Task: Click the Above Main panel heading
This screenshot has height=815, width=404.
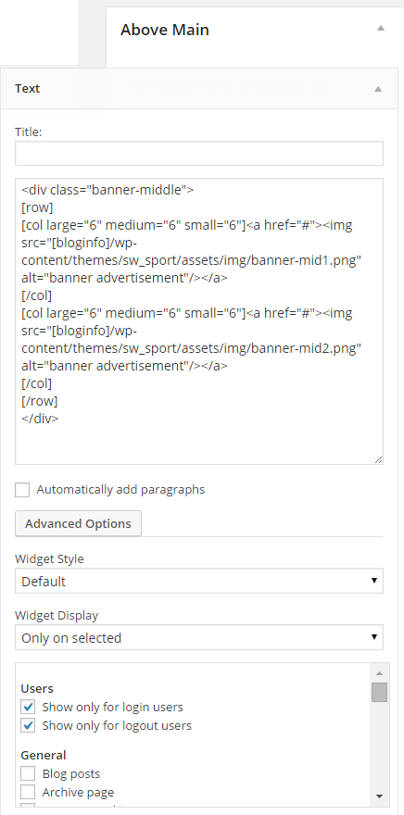Action: (165, 30)
